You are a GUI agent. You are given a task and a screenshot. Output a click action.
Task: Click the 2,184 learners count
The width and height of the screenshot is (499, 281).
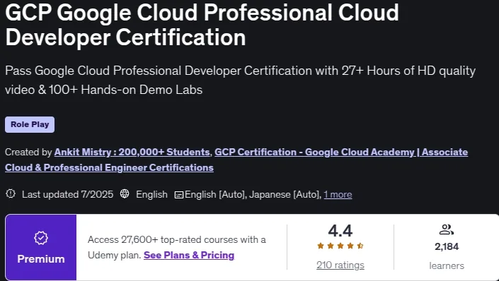447,246
